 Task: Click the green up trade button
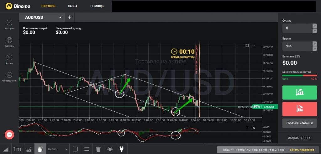pos(299,93)
